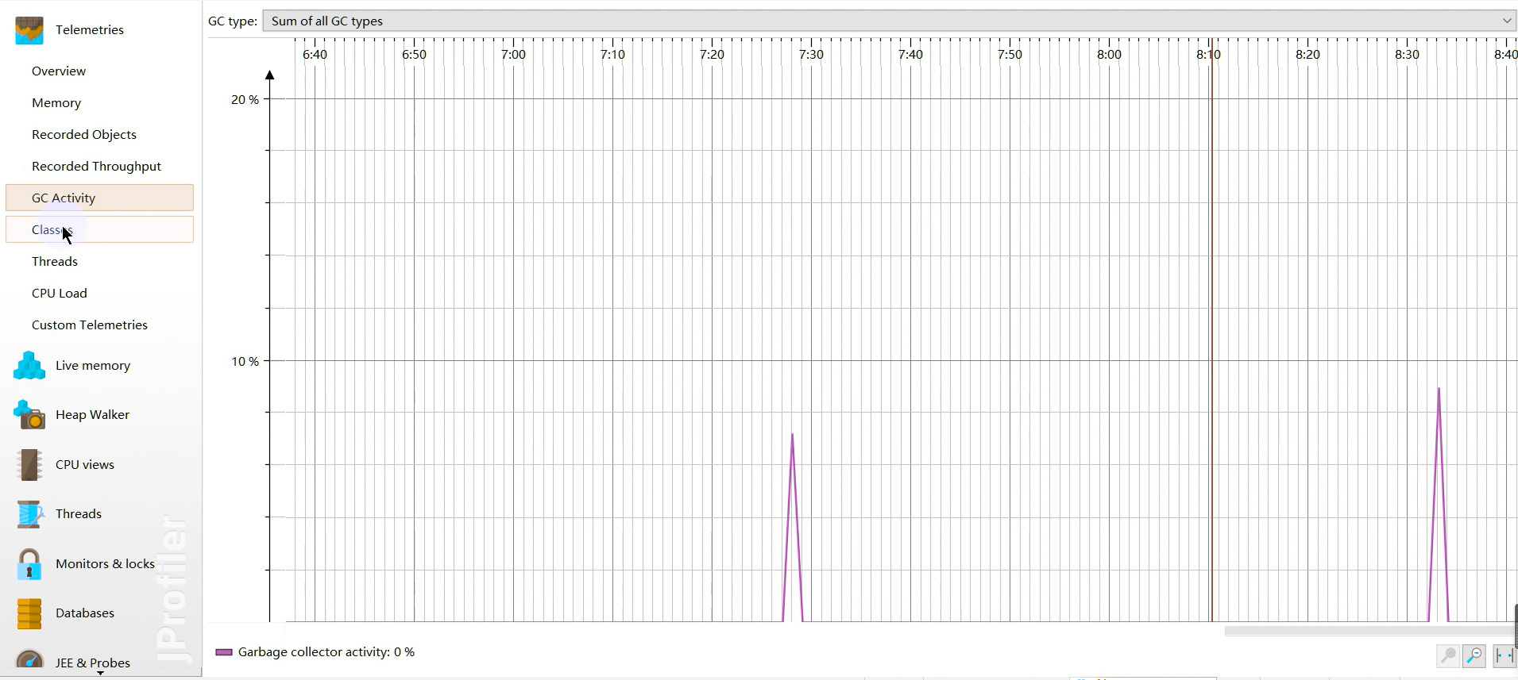1518x680 pixels.
Task: Open Recorded Throughput view
Action: pyautogui.click(x=96, y=167)
